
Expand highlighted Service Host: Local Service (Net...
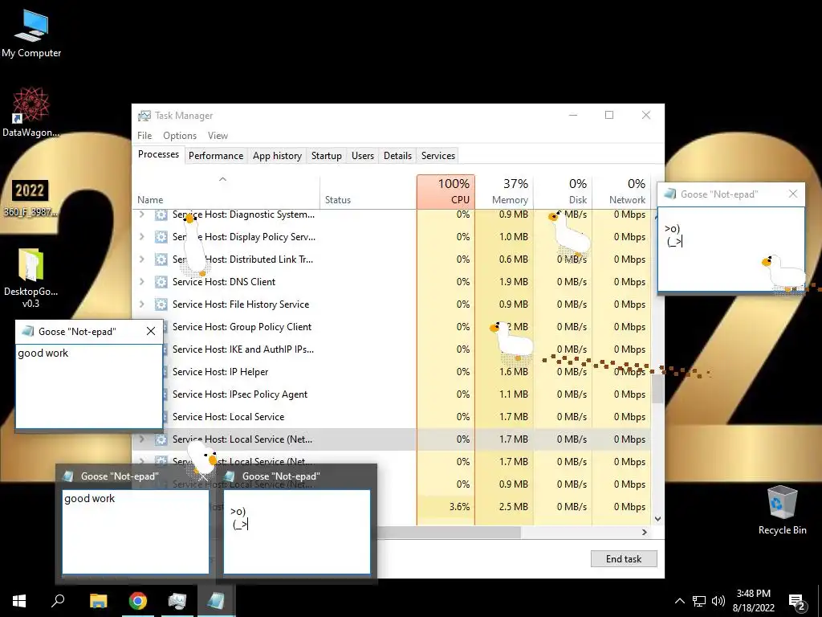click(141, 439)
